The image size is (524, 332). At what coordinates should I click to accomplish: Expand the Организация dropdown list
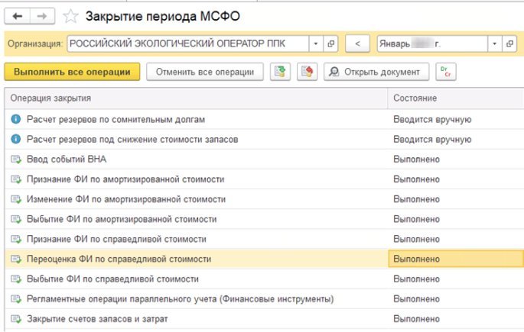[315, 44]
